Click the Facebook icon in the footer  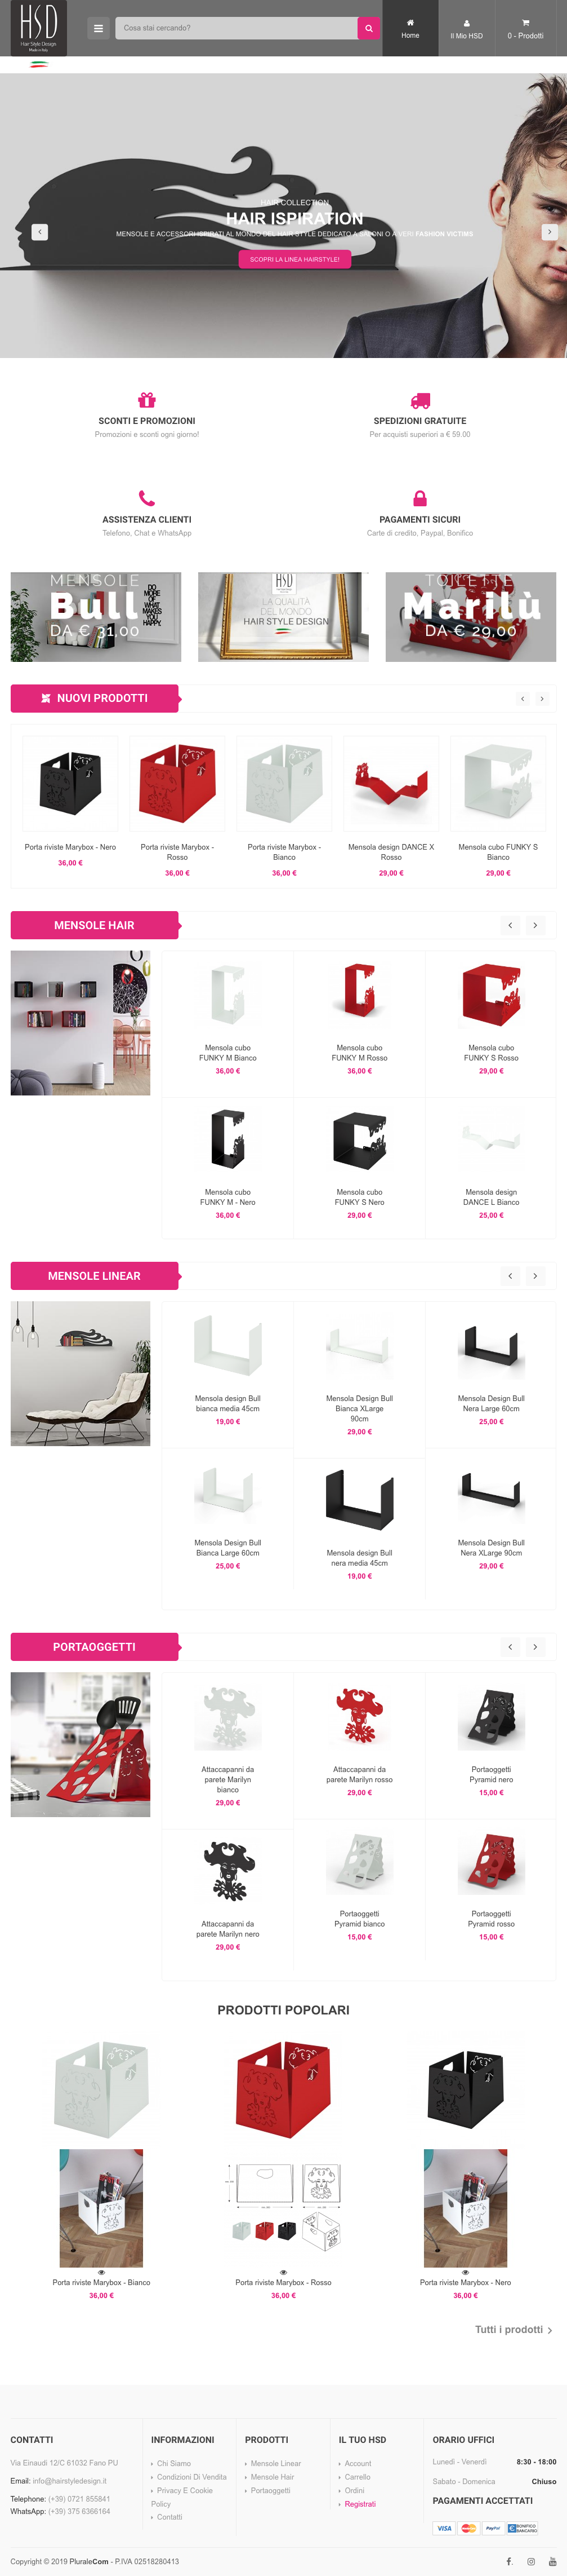[508, 2561]
